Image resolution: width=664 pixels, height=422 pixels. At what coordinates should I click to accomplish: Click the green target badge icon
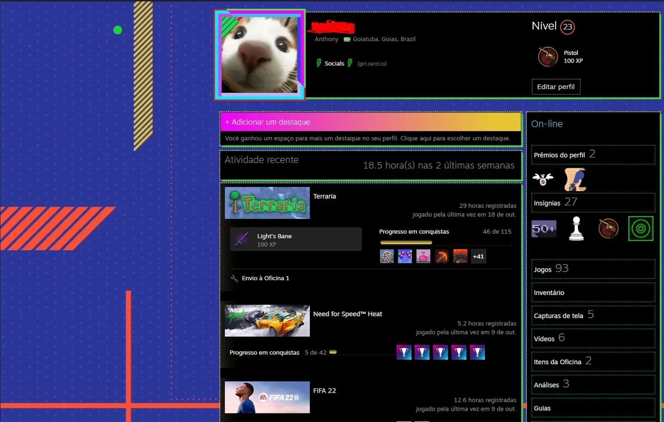[640, 229]
